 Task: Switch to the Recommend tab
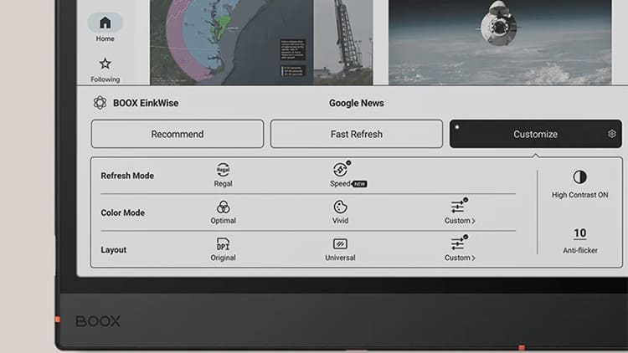coord(177,134)
